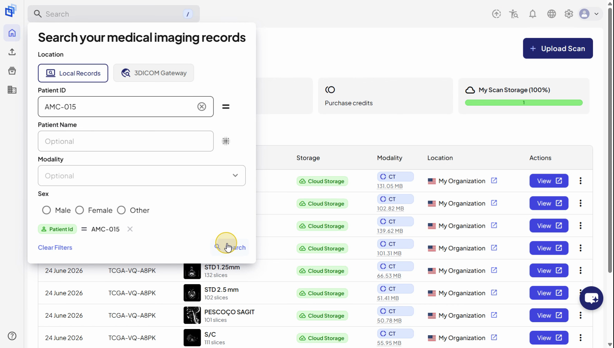Switch to 3DICOM Gateway location
The image size is (614, 348).
(x=153, y=73)
